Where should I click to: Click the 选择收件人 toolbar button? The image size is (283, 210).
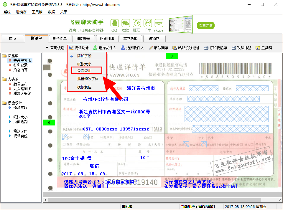coord(132,48)
